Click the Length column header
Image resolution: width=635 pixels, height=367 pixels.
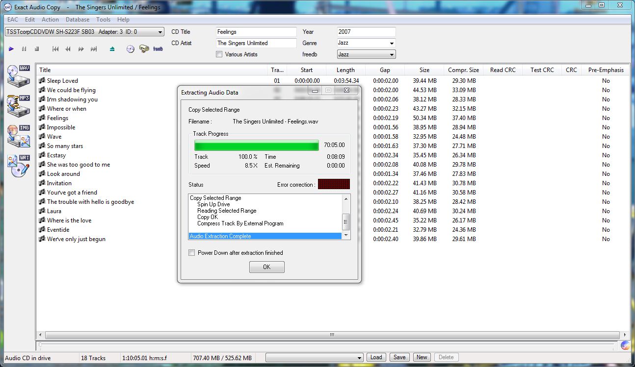click(x=345, y=70)
